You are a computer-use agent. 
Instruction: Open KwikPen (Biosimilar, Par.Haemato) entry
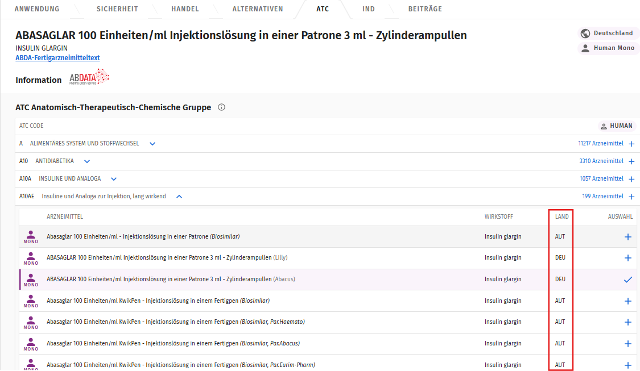coord(176,322)
